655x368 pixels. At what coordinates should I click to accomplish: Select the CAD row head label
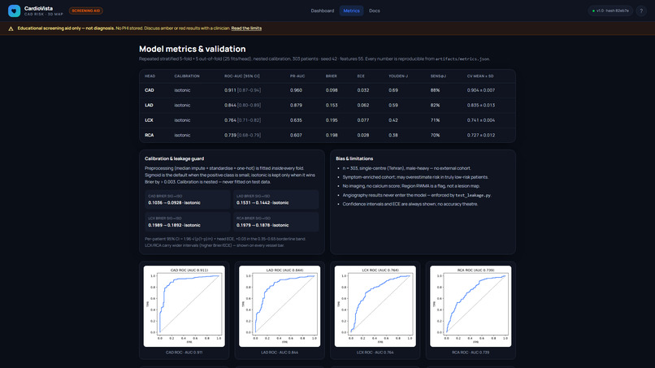click(x=150, y=90)
